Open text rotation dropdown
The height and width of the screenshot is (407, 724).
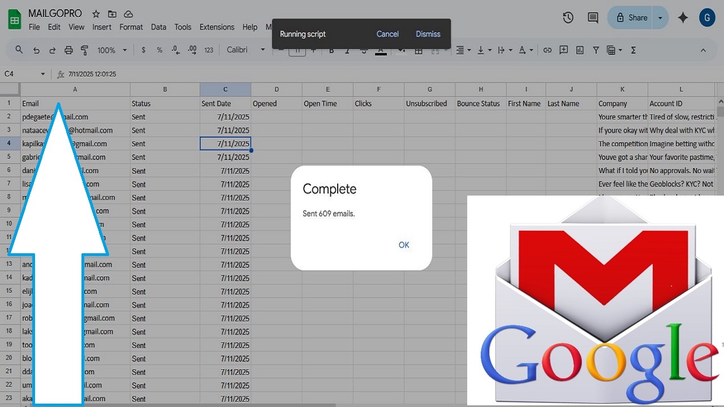coord(525,50)
